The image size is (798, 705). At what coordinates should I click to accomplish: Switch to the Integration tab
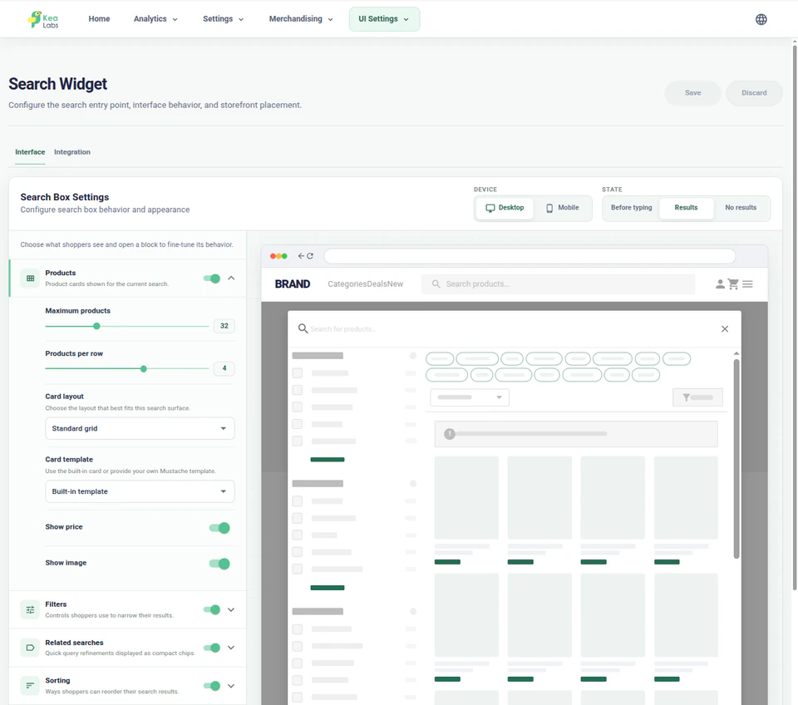pyautogui.click(x=72, y=152)
